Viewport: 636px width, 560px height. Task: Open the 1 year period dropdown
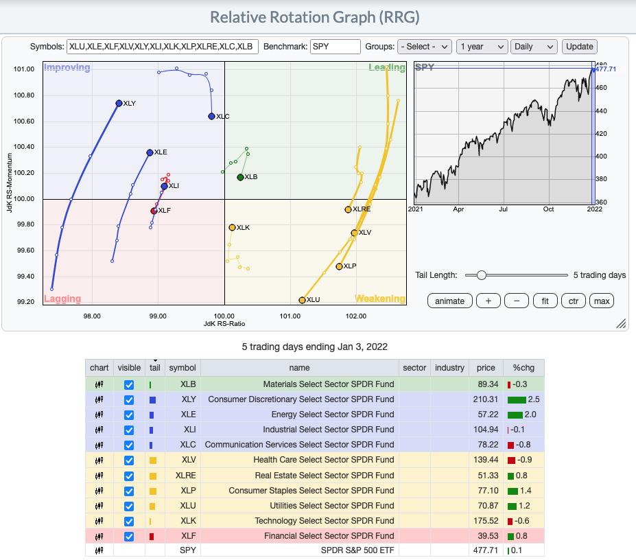click(482, 47)
